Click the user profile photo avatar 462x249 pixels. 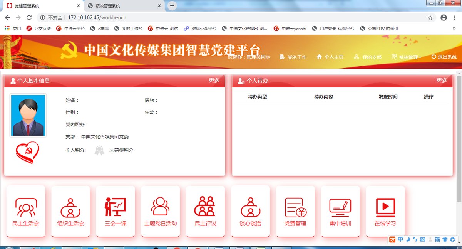point(28,115)
